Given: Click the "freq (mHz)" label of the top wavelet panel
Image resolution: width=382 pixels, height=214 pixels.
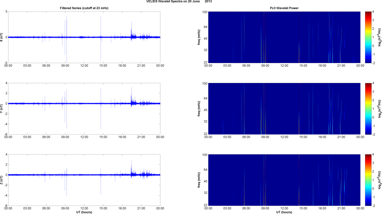Looking at the screenshot, I should click(199, 37).
